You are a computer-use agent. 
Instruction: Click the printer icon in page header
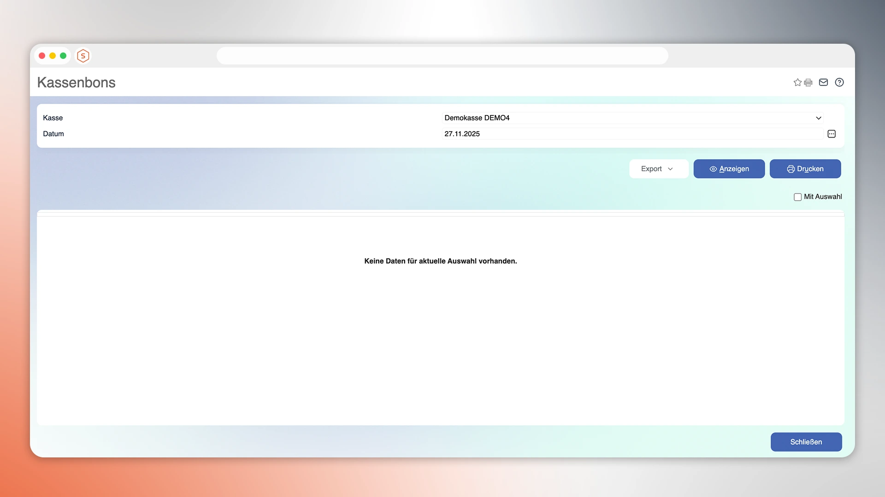(x=808, y=82)
